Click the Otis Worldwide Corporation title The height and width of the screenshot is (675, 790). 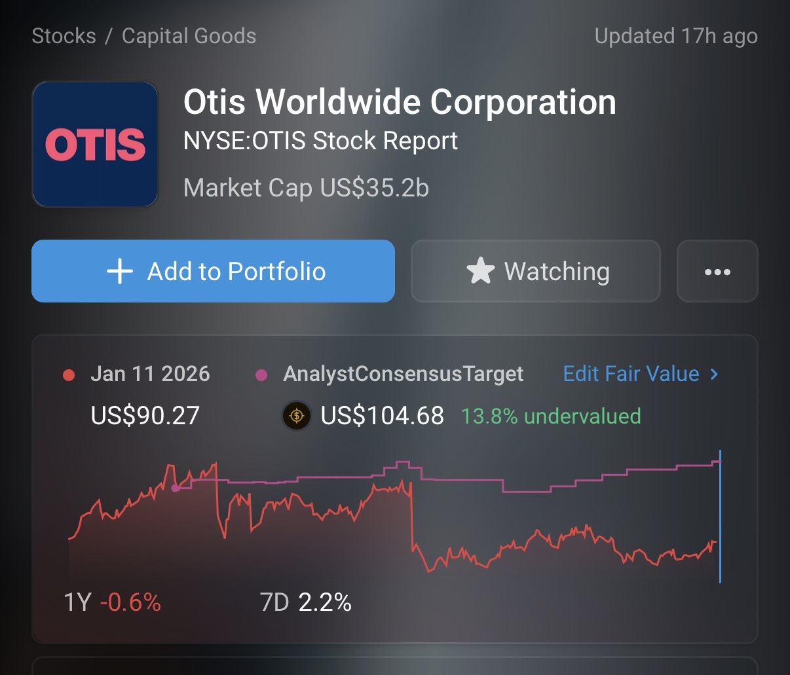[x=400, y=102]
